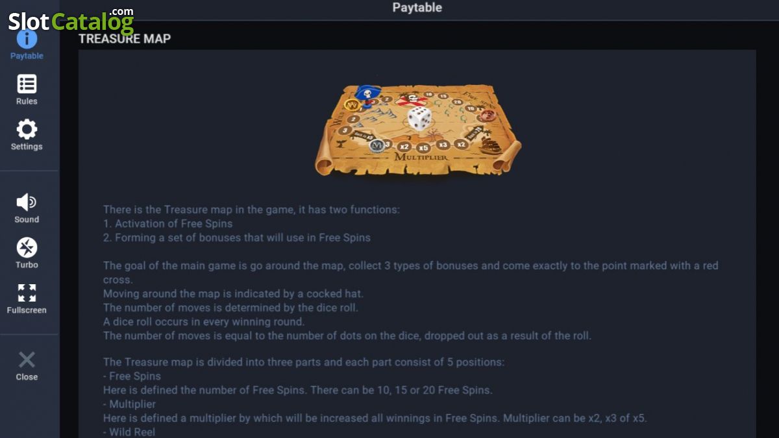Viewport: 779px width, 438px height.
Task: Open the Paytable info icon
Action: 27,40
